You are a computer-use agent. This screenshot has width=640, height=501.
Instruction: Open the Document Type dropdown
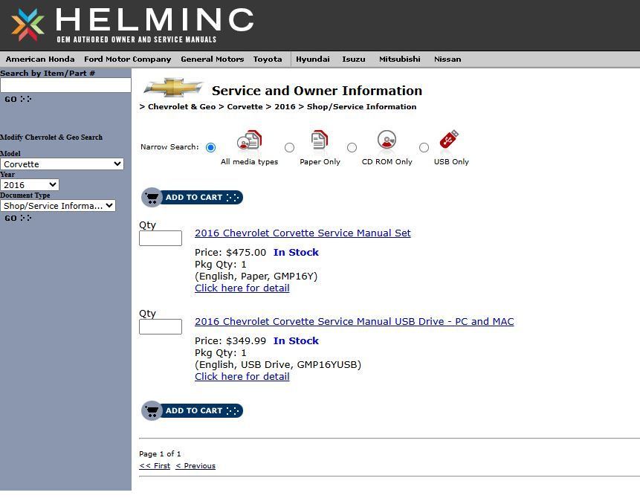(x=58, y=205)
